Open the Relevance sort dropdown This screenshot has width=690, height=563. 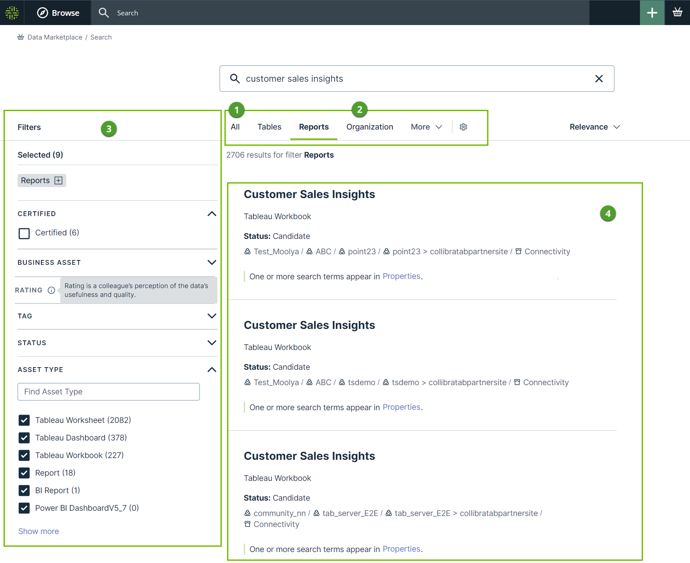coord(594,127)
